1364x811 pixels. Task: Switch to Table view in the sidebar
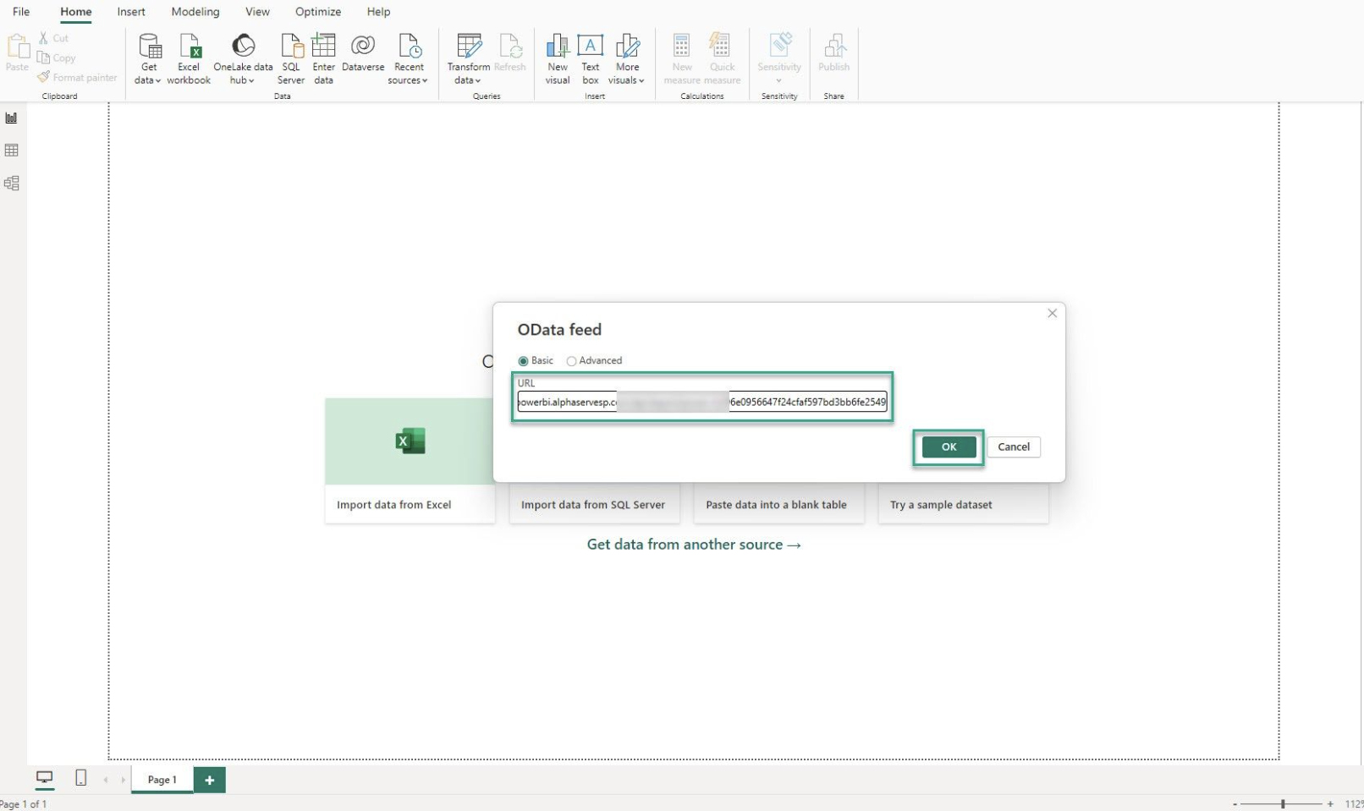pyautogui.click(x=11, y=150)
